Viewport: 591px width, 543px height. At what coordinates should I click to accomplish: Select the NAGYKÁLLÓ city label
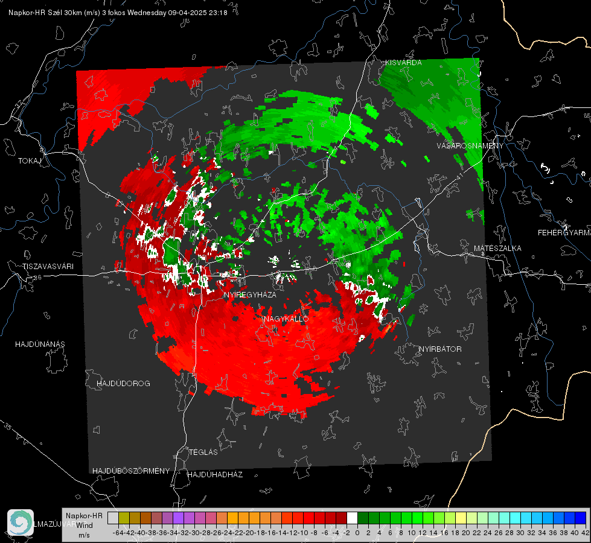tap(286, 319)
